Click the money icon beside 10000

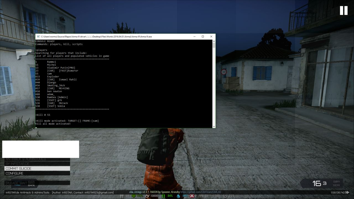148,196
